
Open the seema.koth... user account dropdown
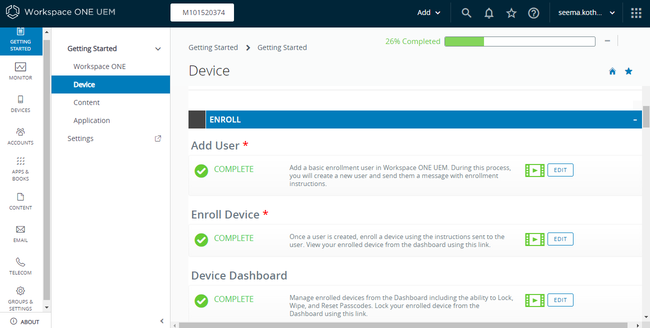click(x=586, y=13)
